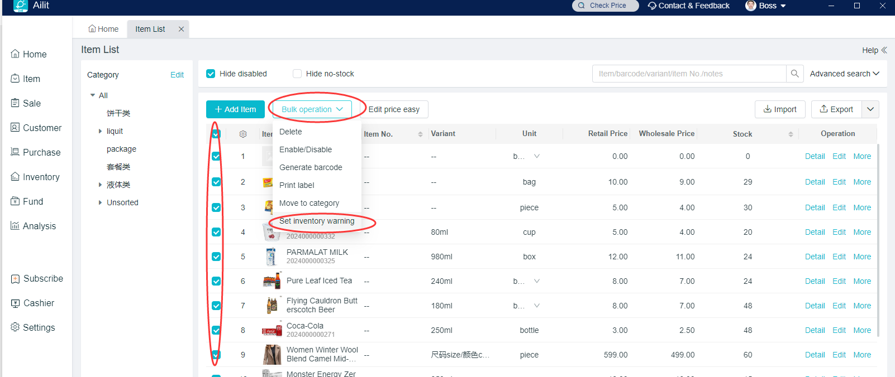Select Generate barcode menu option
The image size is (895, 377).
[x=311, y=167]
